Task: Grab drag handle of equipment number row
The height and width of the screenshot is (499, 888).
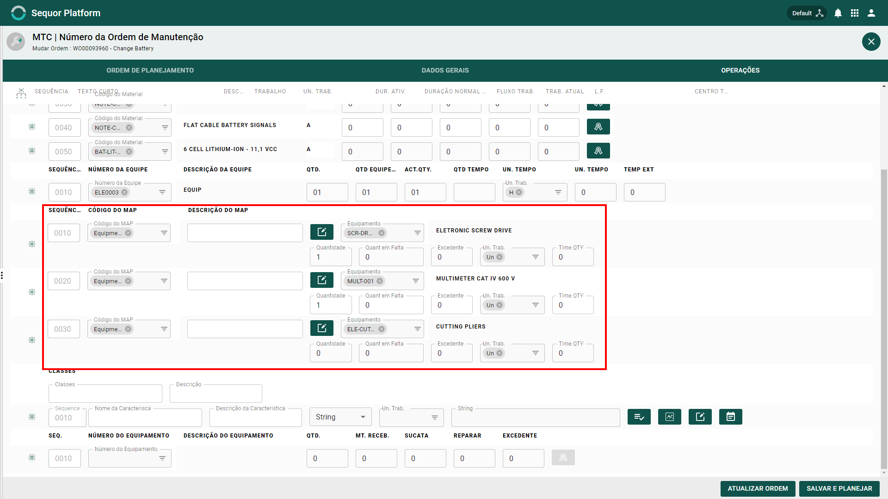Action: (32, 457)
